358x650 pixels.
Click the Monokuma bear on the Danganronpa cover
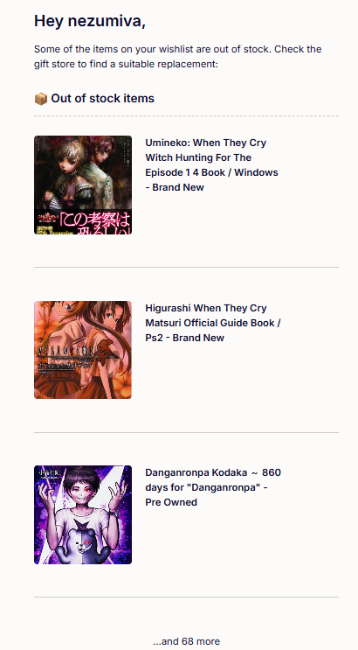tap(84, 545)
